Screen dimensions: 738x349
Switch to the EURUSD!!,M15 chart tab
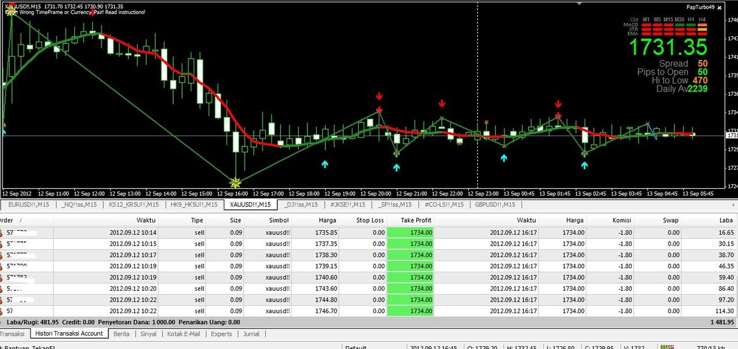pos(28,204)
